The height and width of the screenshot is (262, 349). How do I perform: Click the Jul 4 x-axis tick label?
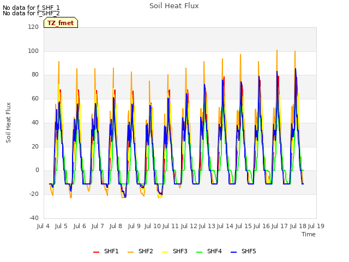point(43,226)
